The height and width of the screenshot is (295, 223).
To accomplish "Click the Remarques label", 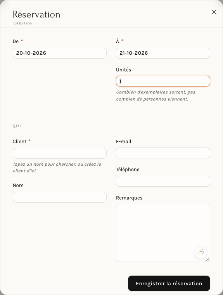I will (129, 198).
